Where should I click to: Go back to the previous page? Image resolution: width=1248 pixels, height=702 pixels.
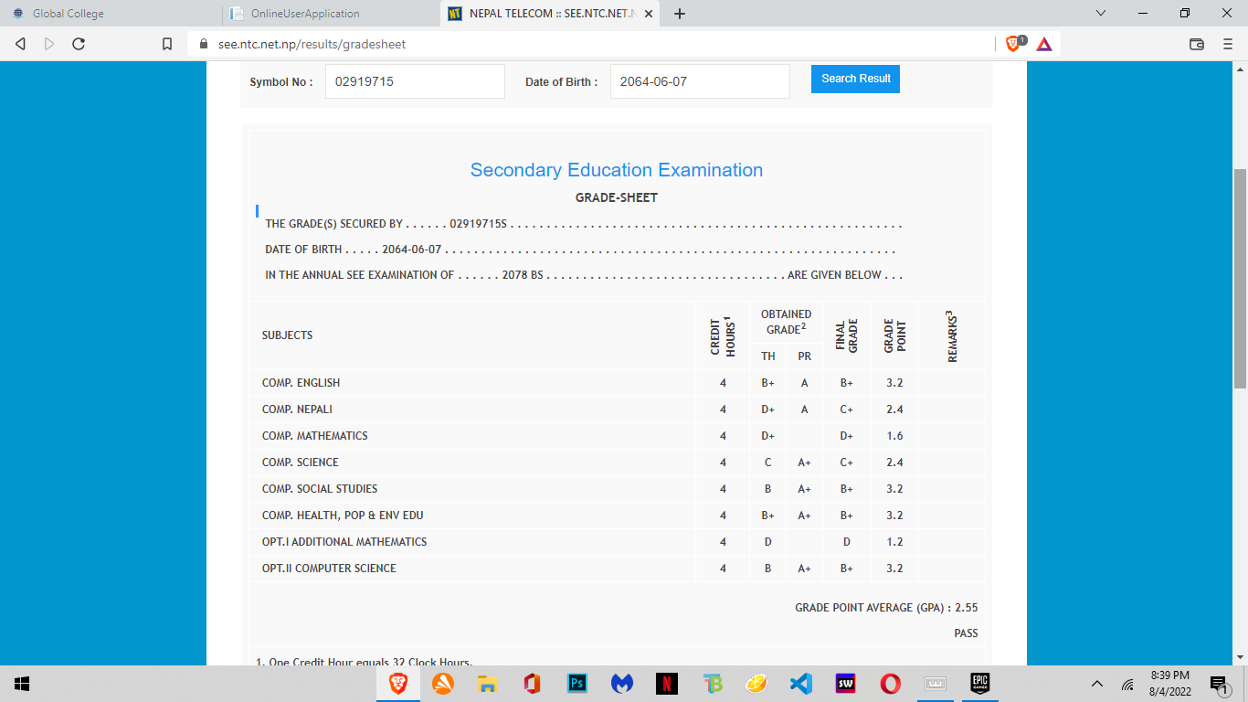tap(21, 44)
